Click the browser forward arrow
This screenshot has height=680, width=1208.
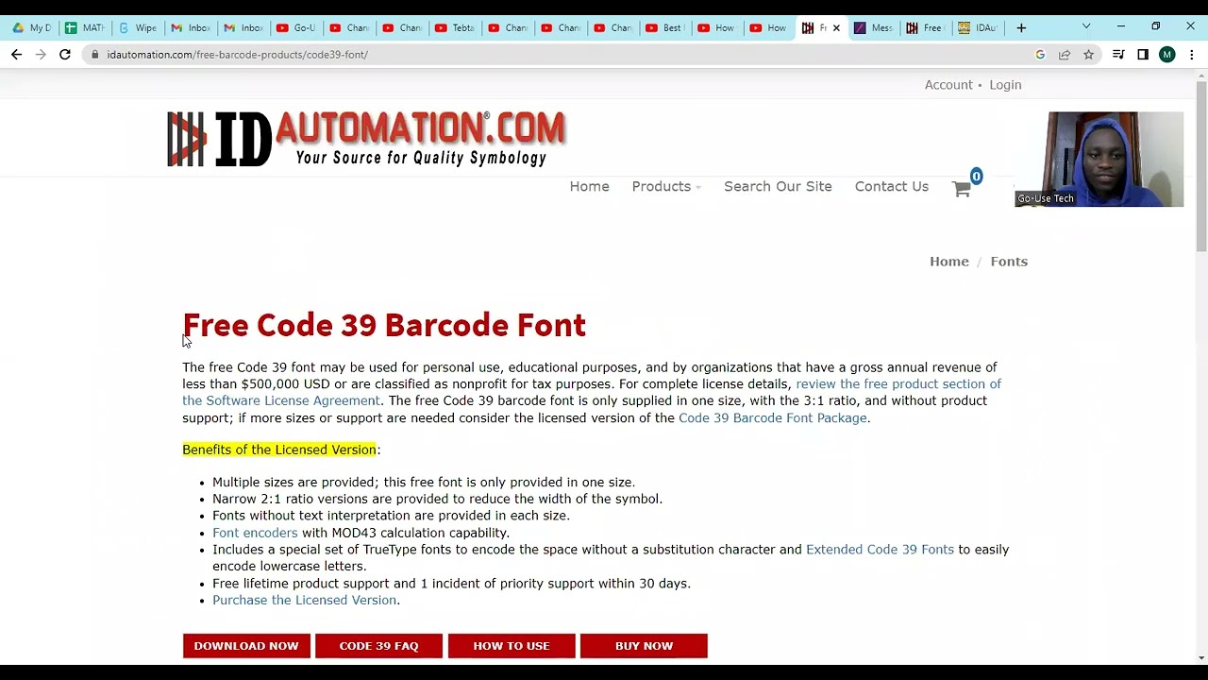[41, 55]
